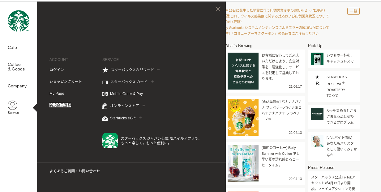Viewport: 381px width, 192px height.
Task: Open the Company menu
Action: coord(17,86)
